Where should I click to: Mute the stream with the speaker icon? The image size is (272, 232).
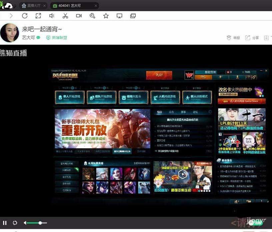pos(25,223)
